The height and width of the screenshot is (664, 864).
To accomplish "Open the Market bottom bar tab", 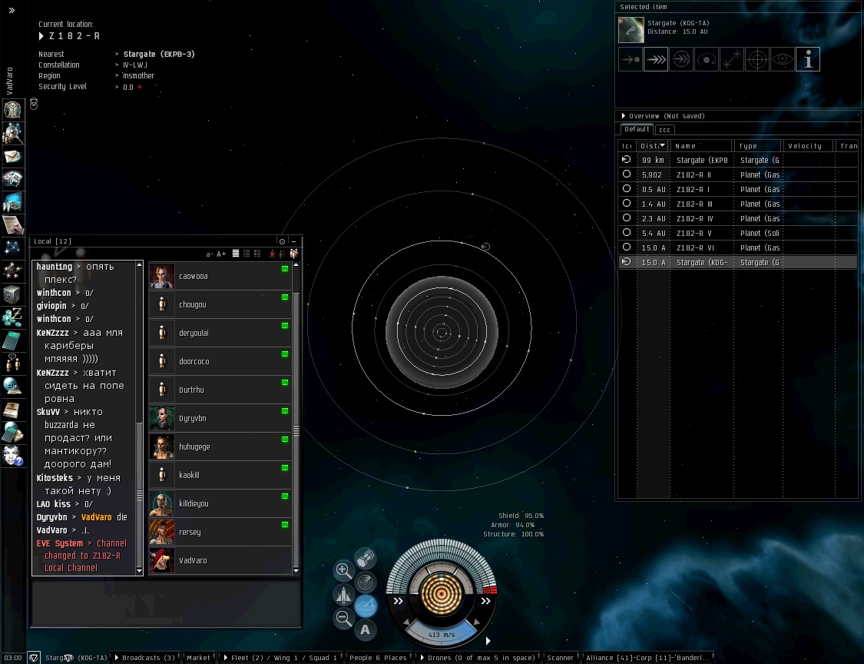I will [x=198, y=657].
